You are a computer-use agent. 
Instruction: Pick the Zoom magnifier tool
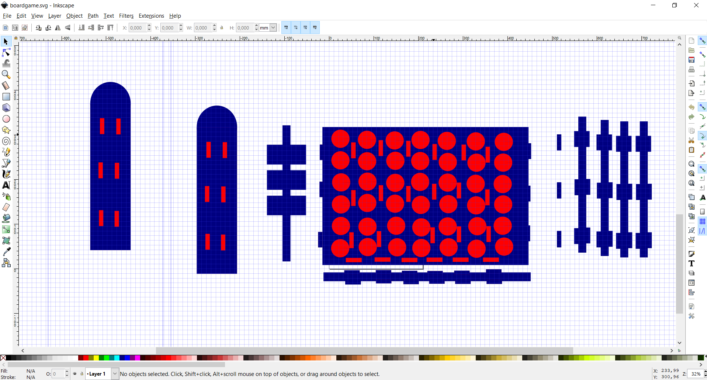coord(6,75)
